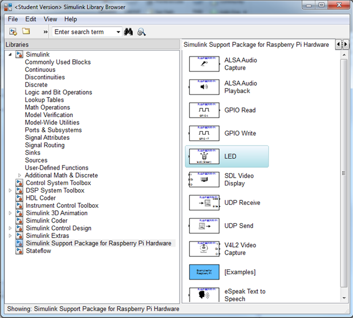The width and height of the screenshot is (353, 318).
Task: Open the Edit menu
Action: tap(31, 19)
